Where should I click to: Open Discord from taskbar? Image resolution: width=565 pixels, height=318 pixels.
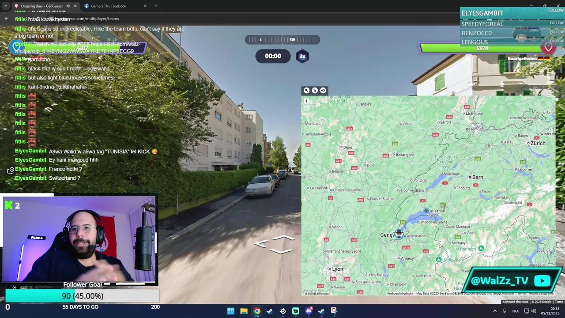(309, 311)
